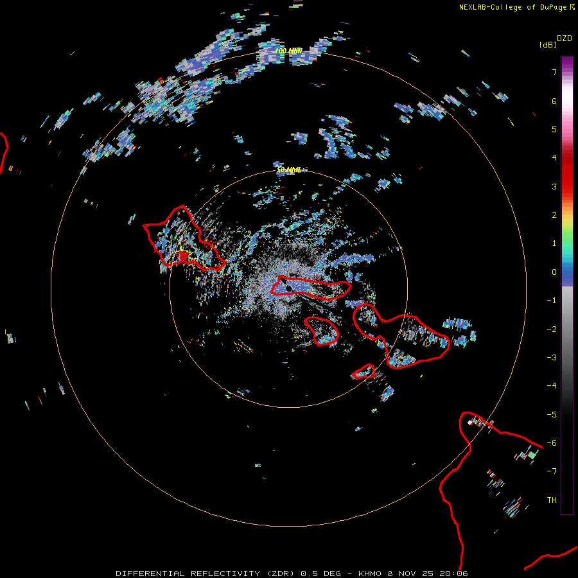578x578 pixels.
Task: Click the -6 value on the scale
Action: point(552,443)
